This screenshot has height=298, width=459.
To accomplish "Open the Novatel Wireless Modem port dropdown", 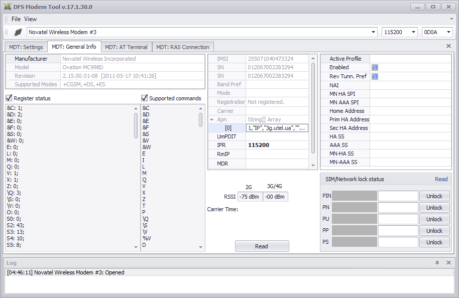I will pyautogui.click(x=373, y=32).
